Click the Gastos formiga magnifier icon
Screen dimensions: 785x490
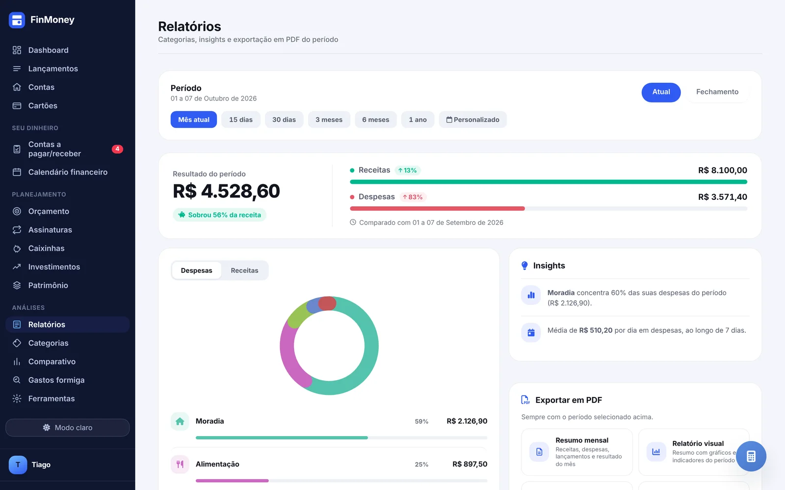pos(17,380)
